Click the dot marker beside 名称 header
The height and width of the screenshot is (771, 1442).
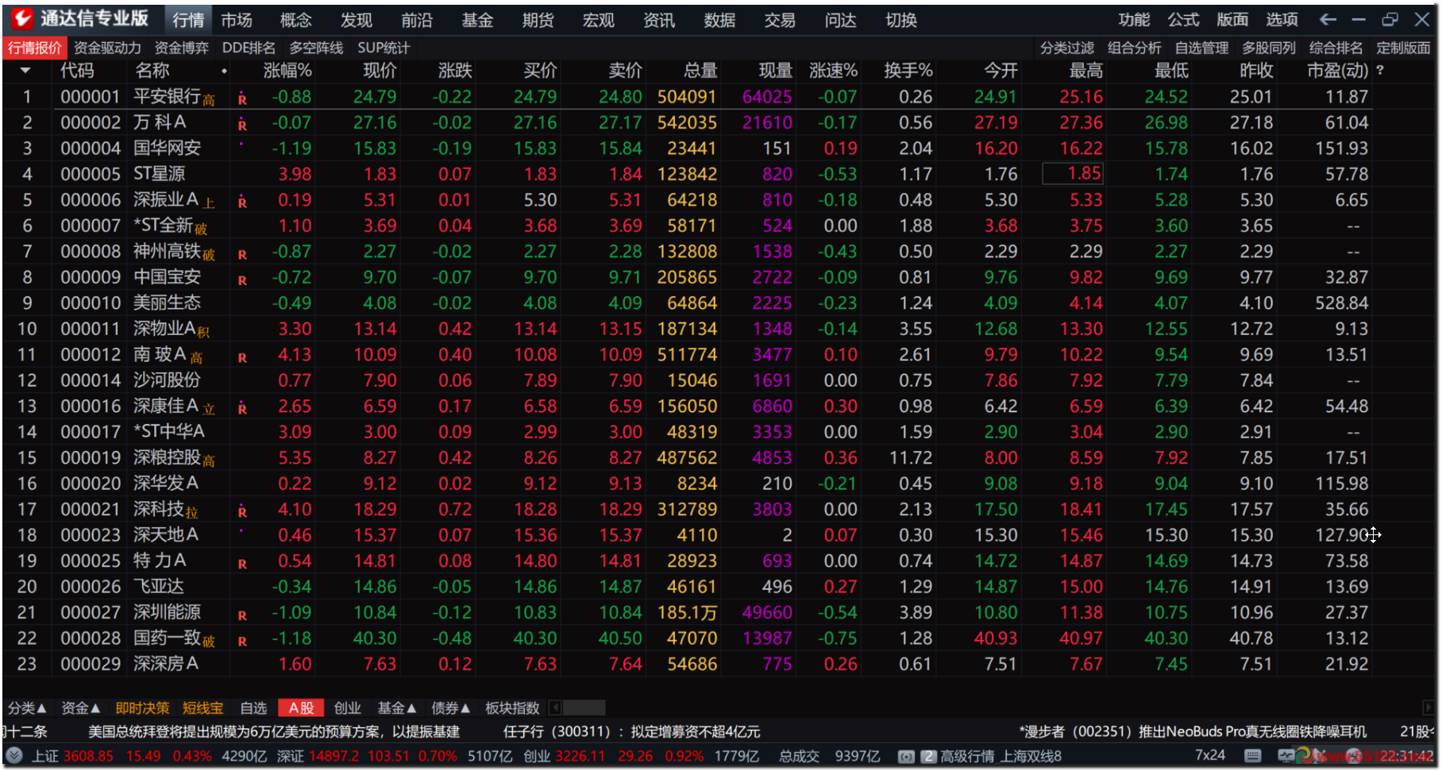coord(225,71)
